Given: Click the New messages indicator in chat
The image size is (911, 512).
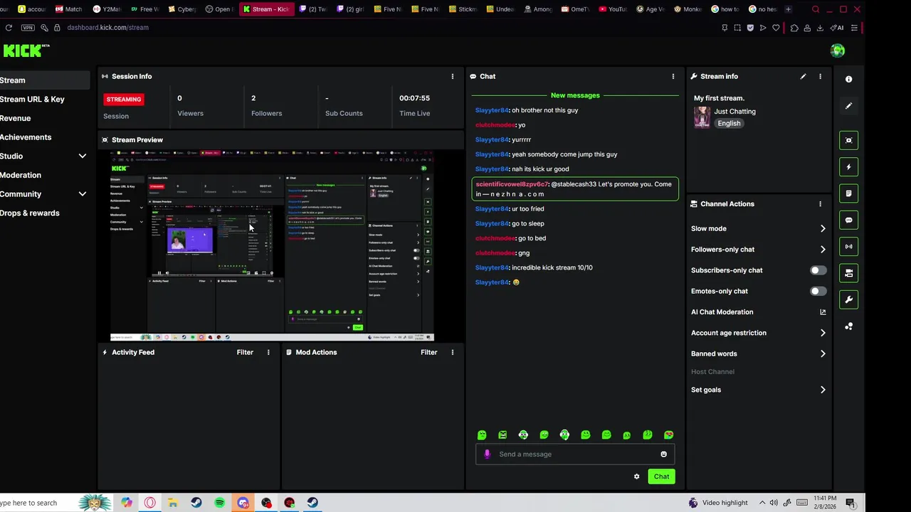Looking at the screenshot, I should pos(575,95).
